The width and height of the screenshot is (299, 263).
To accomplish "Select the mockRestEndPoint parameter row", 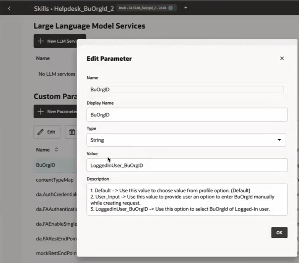I will [x=56, y=253].
